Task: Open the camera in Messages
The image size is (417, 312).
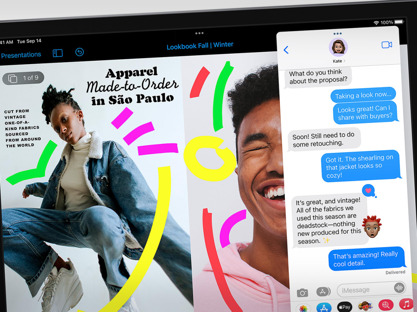Action: [302, 293]
